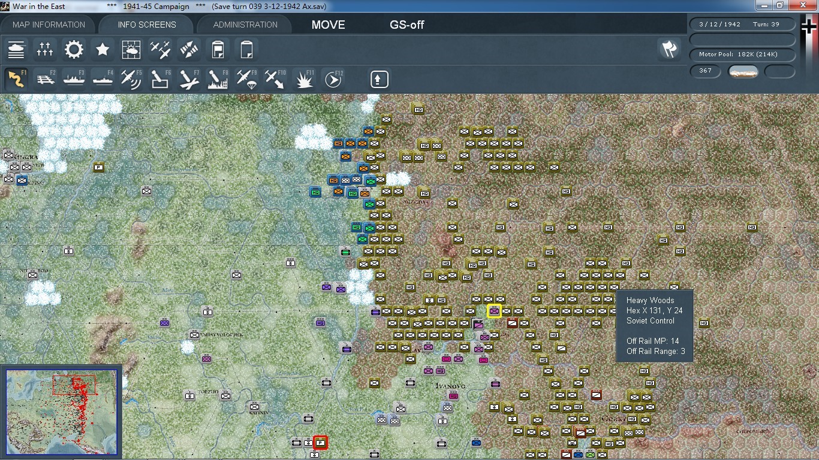This screenshot has height=460, width=819.
Task: Toggle the GS-off ground support setting
Action: click(x=407, y=25)
